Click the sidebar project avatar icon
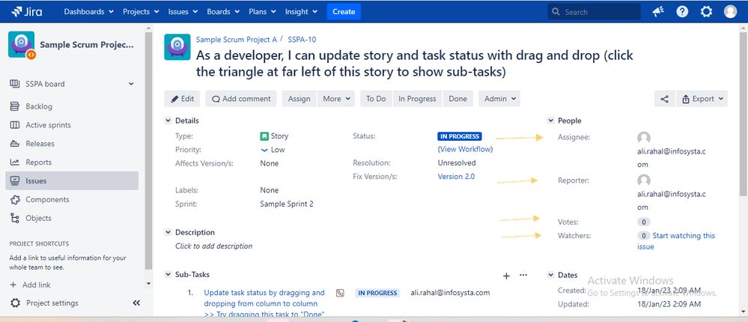This screenshot has height=322, width=748. pyautogui.click(x=22, y=45)
